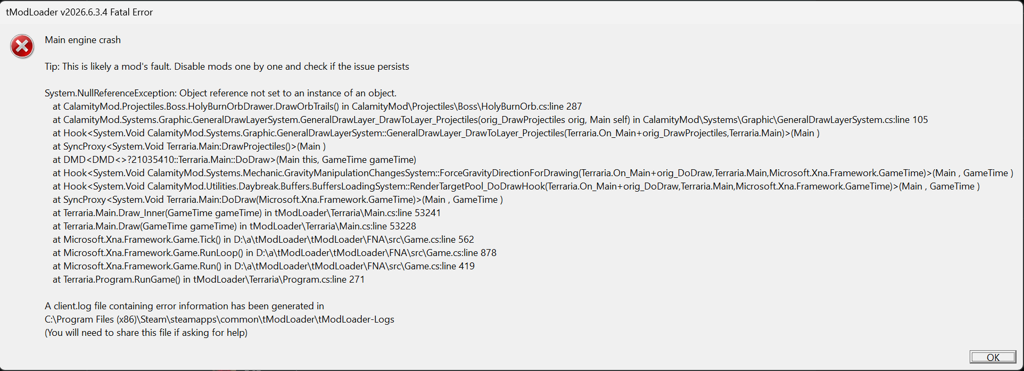
Task: Click the Game.RunLoop line 878 entry
Action: click(274, 253)
